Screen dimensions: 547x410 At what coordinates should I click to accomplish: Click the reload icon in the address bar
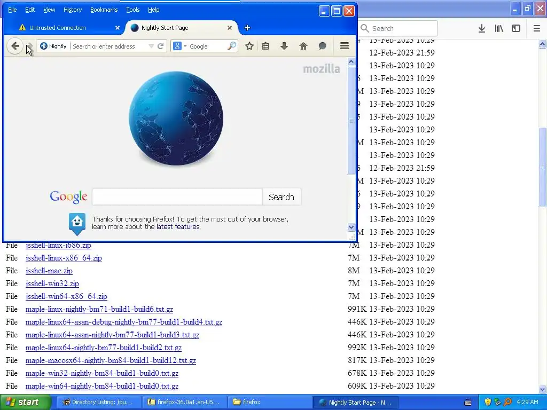(x=160, y=46)
